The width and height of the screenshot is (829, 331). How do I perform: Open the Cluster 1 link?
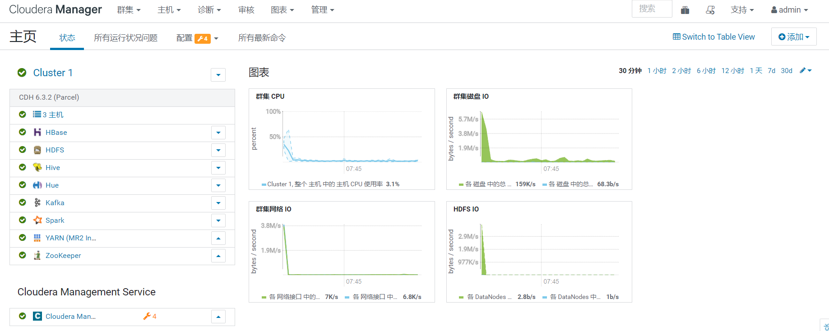(x=53, y=73)
